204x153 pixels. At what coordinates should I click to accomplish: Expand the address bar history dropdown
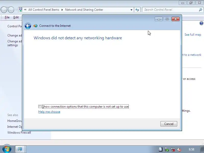[131, 10]
